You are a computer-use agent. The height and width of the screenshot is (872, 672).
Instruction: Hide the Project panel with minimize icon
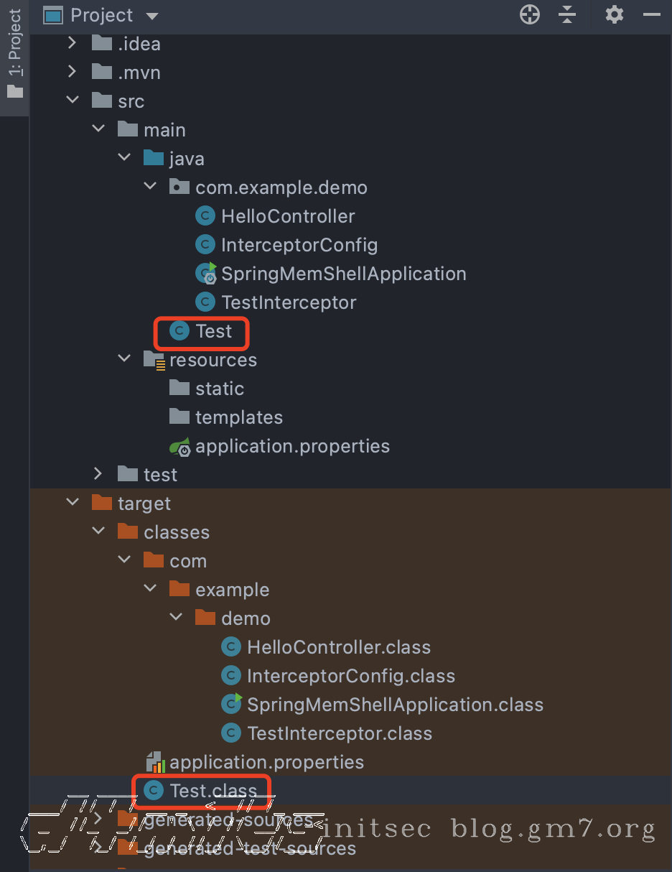652,14
